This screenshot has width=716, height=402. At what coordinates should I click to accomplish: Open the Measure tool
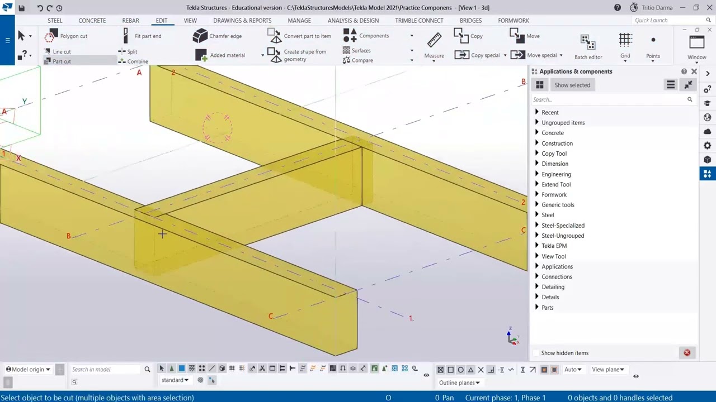point(434,45)
